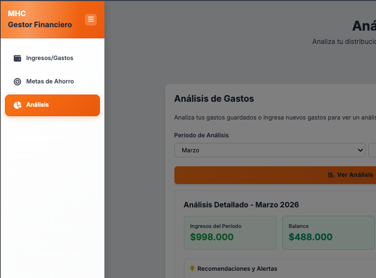Click the Análisis Detallado - Marzo 2026 heading
This screenshot has width=376, height=278.
pos(241,205)
